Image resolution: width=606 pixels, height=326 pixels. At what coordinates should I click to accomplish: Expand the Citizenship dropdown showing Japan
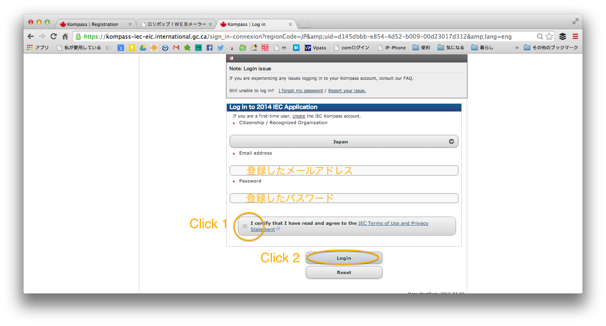[x=343, y=141]
